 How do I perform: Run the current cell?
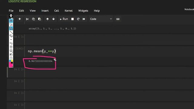coord(64,19)
